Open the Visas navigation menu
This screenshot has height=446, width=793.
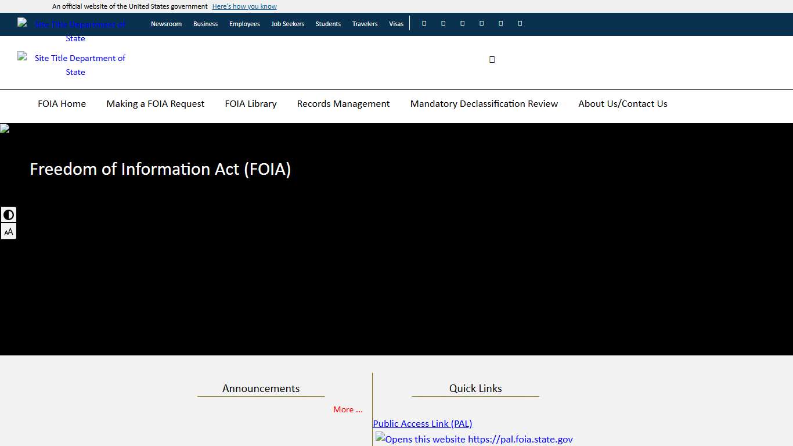396,24
